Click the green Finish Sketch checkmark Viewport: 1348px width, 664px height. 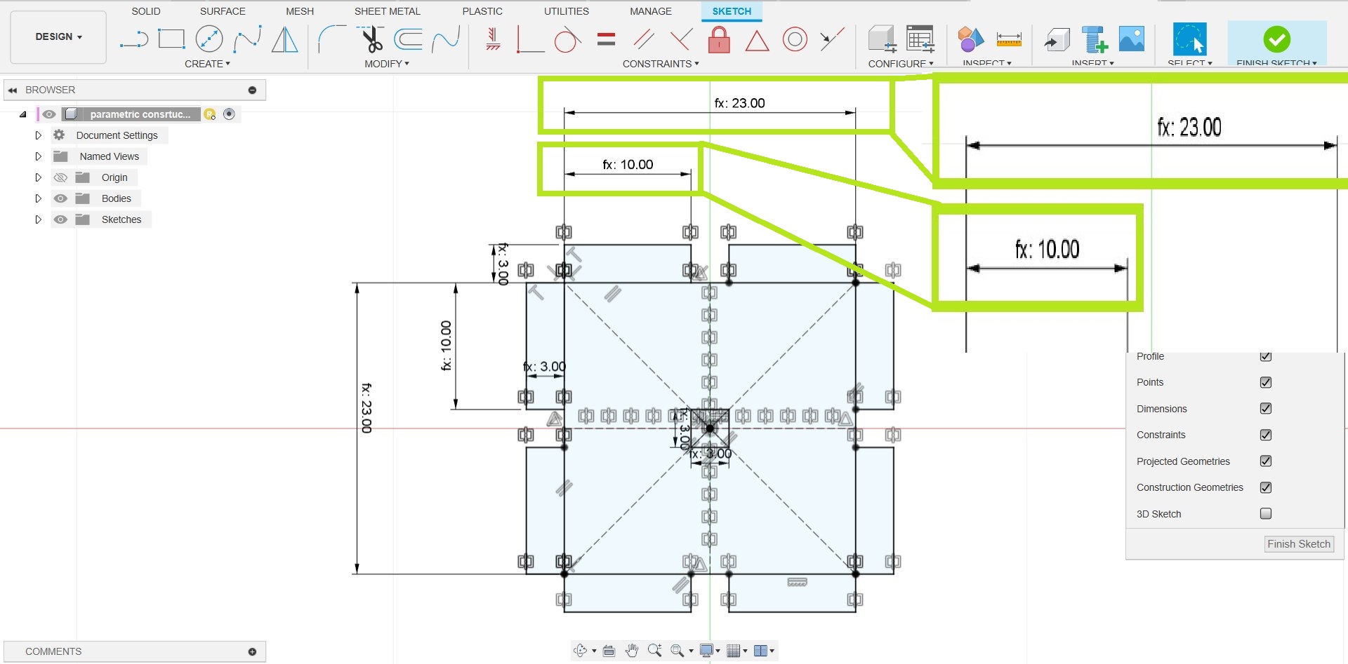1276,39
